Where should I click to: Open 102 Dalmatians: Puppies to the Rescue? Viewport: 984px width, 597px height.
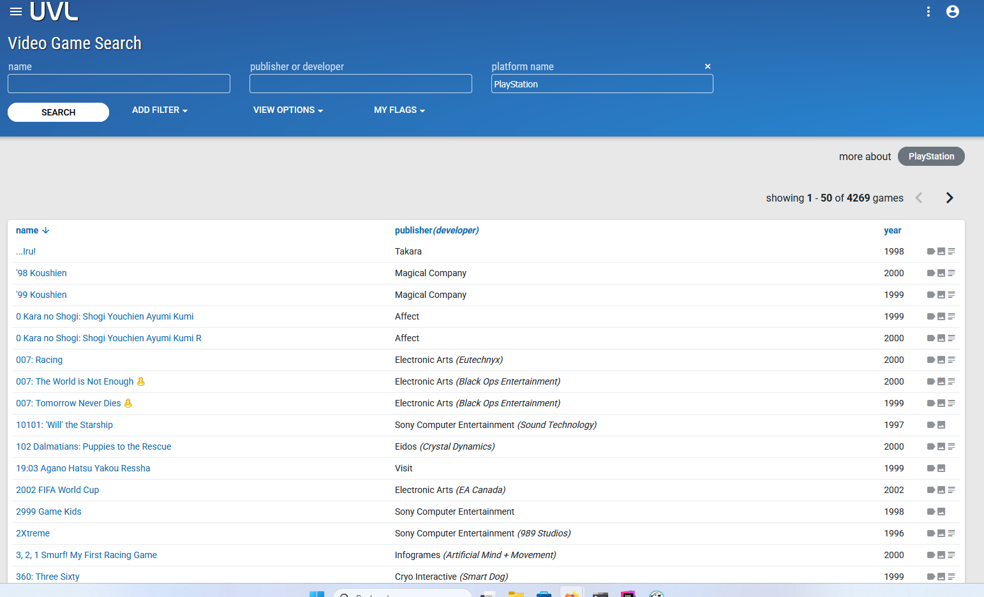click(94, 446)
